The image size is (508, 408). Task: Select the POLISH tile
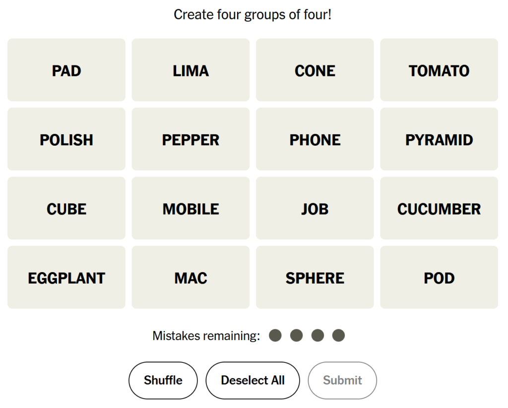(66, 139)
